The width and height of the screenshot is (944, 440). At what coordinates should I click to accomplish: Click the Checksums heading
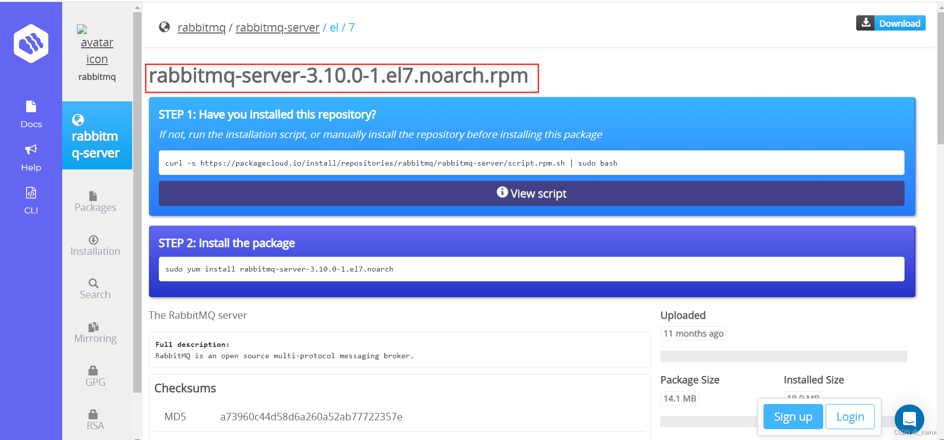(185, 388)
